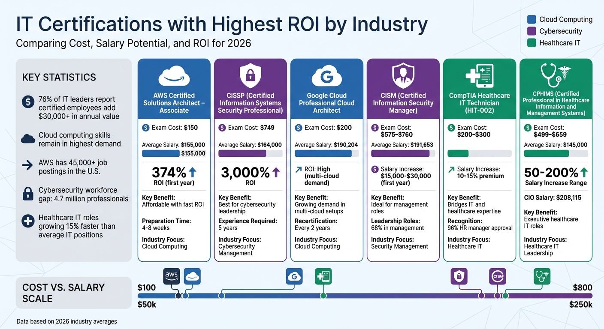This screenshot has height=329, width=604.
Task: Click the plus icon beside Healthcare IT roles
Action: click(x=28, y=221)
